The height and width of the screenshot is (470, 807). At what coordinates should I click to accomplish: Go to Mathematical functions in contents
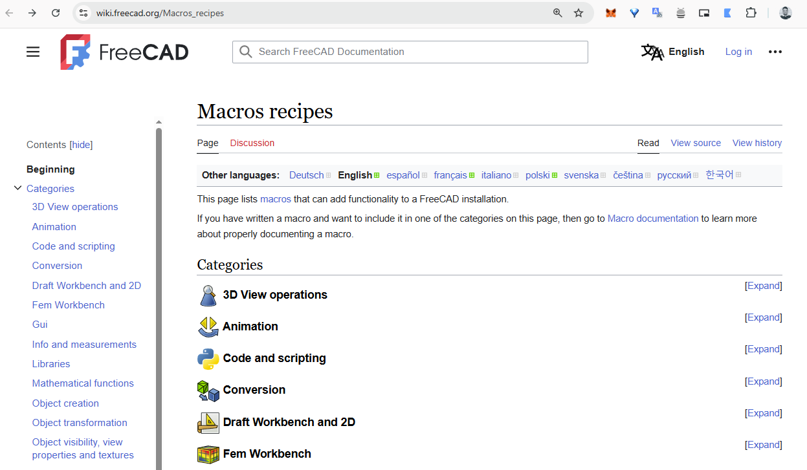[x=83, y=383]
